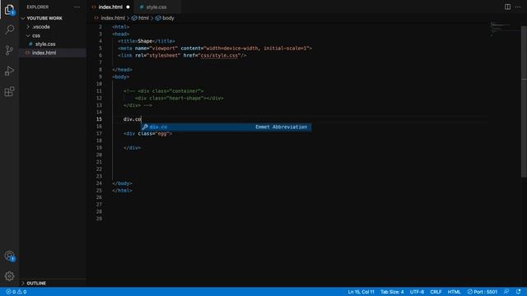
Task: Open the Source Control view icon
Action: click(x=9, y=50)
